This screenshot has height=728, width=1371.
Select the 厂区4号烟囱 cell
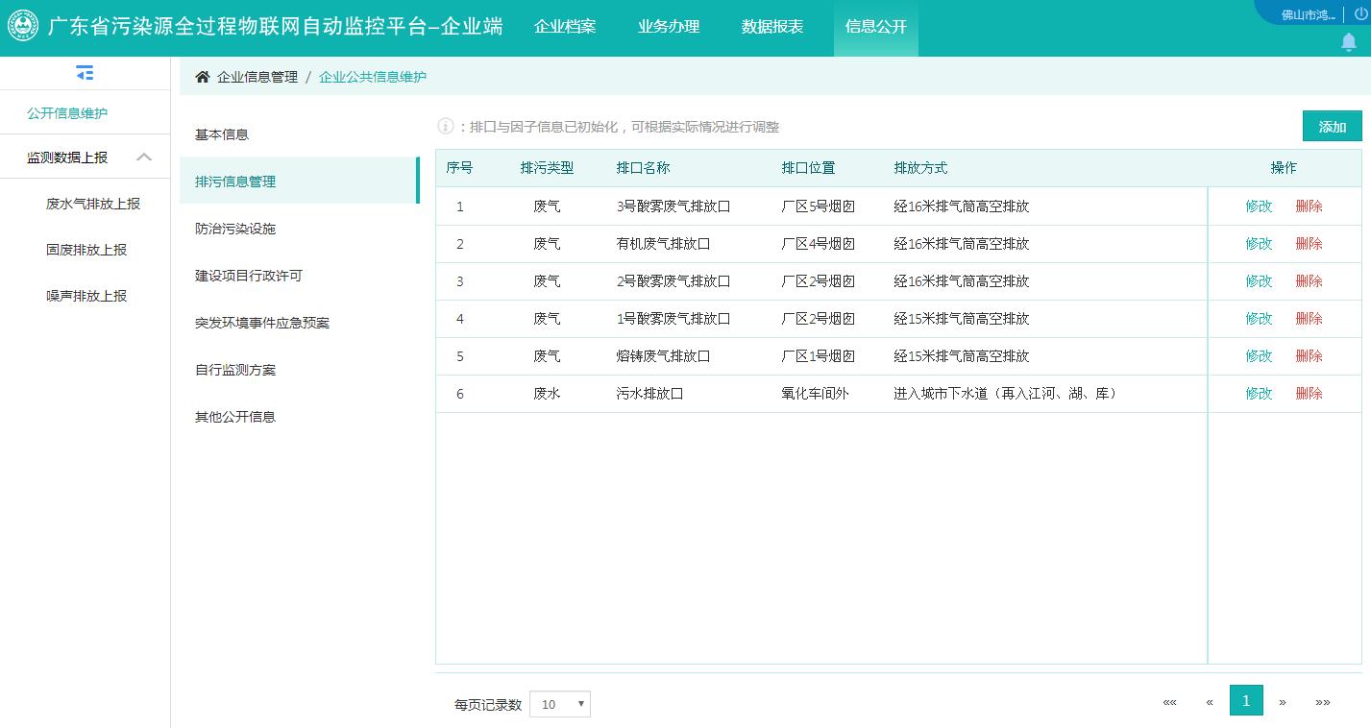(819, 243)
